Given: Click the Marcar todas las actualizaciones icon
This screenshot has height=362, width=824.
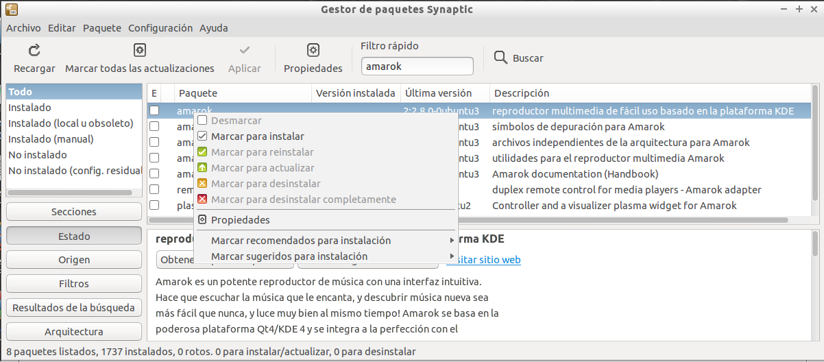Looking at the screenshot, I should [140, 50].
